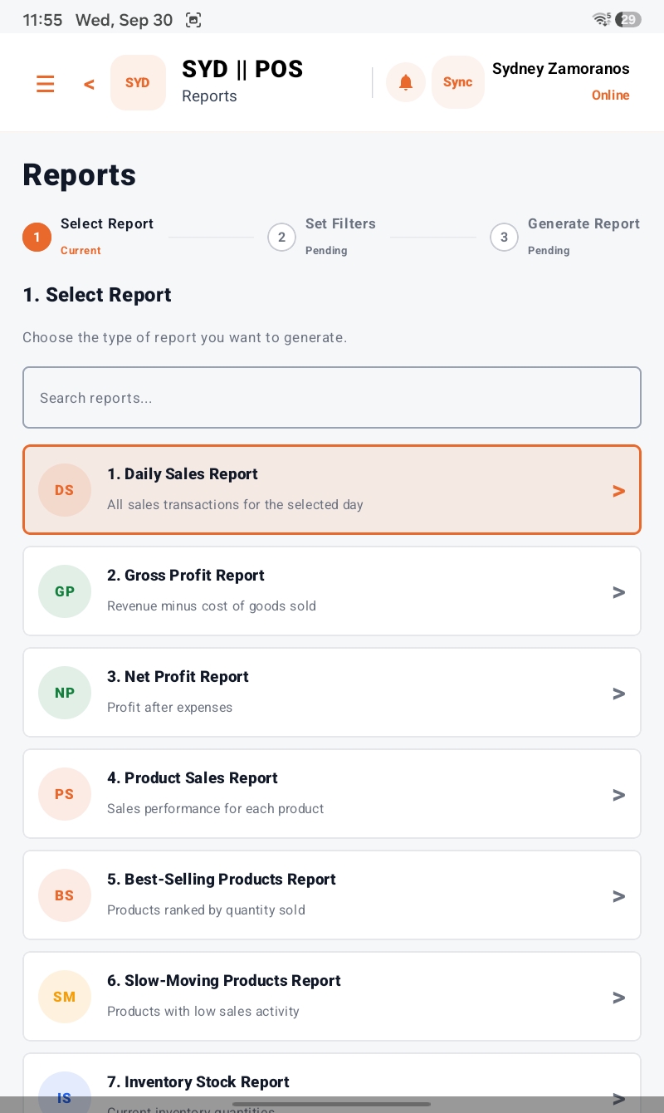Tap the battery level indicator
664x1113 pixels.
(629, 20)
